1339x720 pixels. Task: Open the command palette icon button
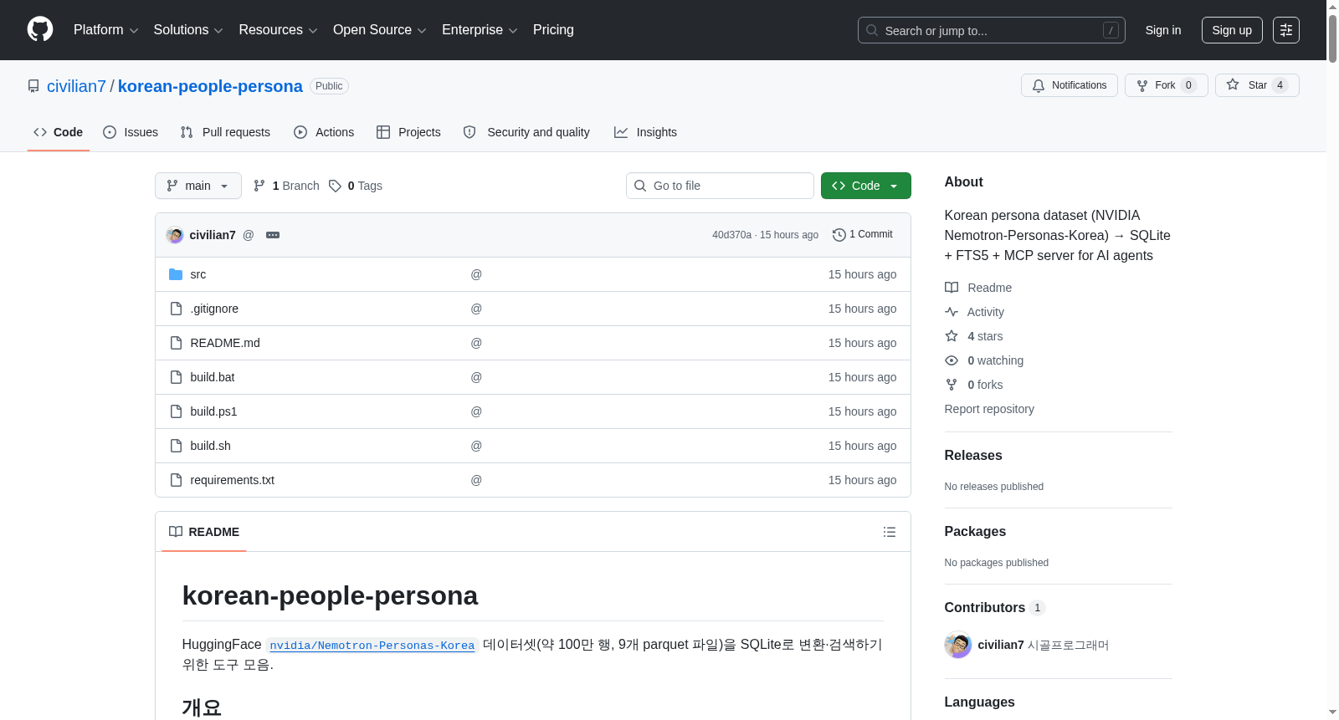pos(1286,30)
